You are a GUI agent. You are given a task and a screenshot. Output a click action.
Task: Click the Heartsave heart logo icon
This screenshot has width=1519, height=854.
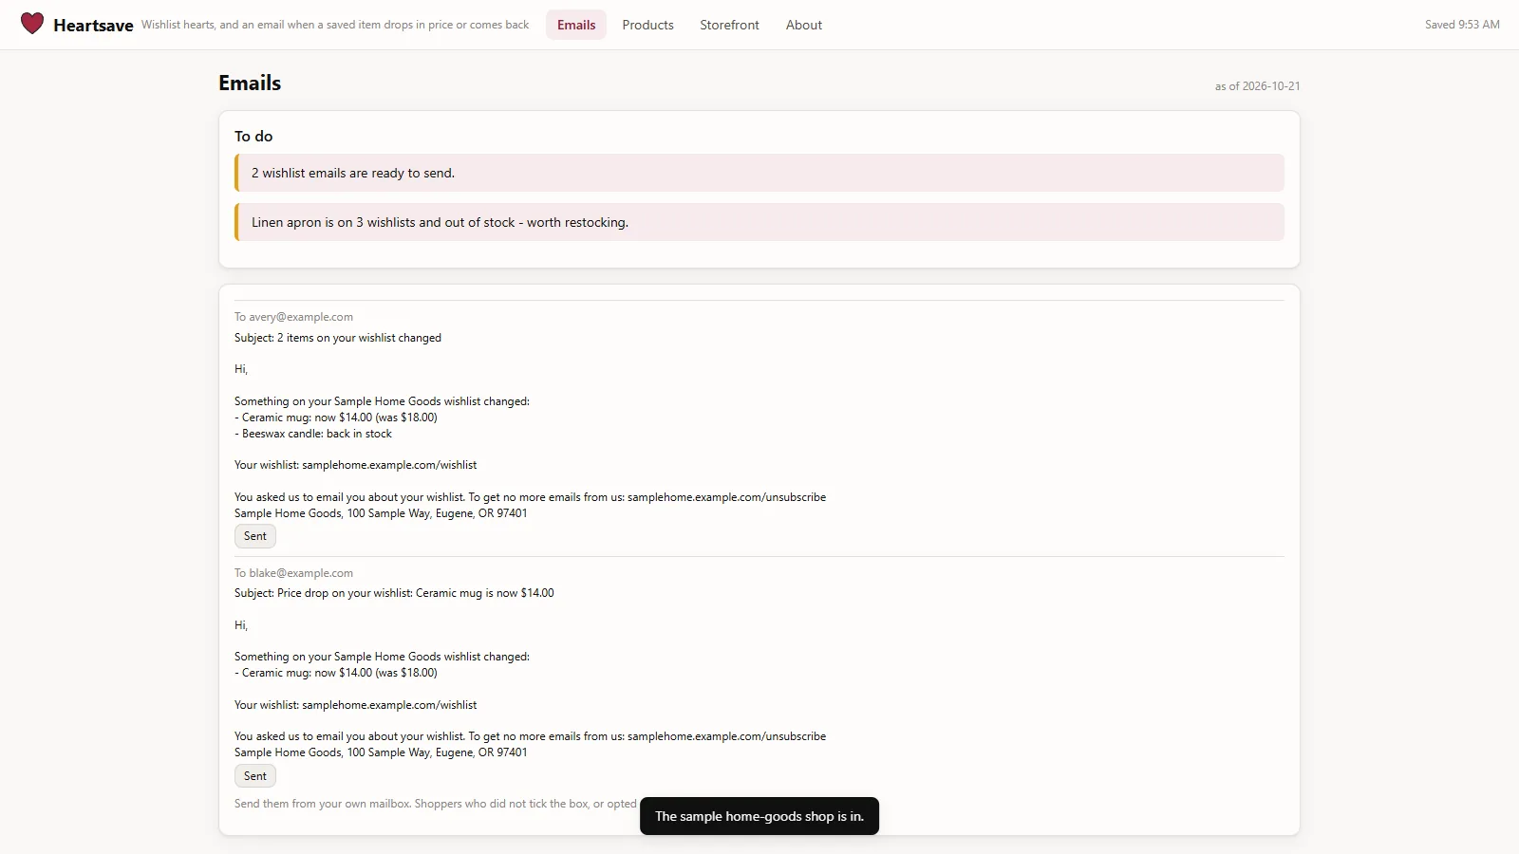32,24
